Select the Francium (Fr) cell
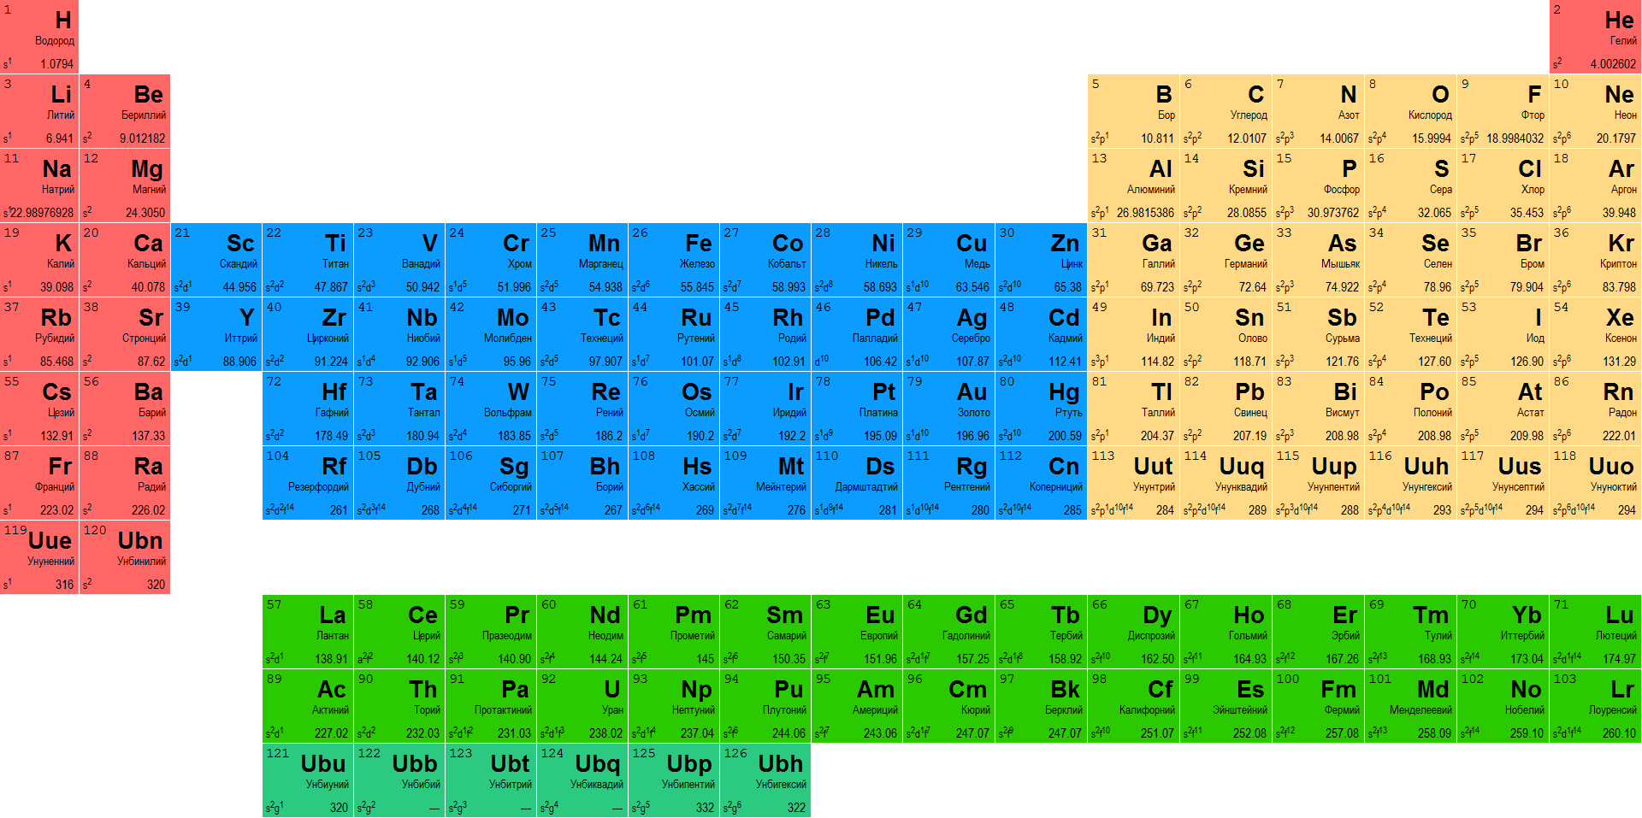The height and width of the screenshot is (818, 1642). click(39, 483)
